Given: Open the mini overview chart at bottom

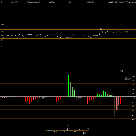Looking at the screenshot, I should (67, 130).
